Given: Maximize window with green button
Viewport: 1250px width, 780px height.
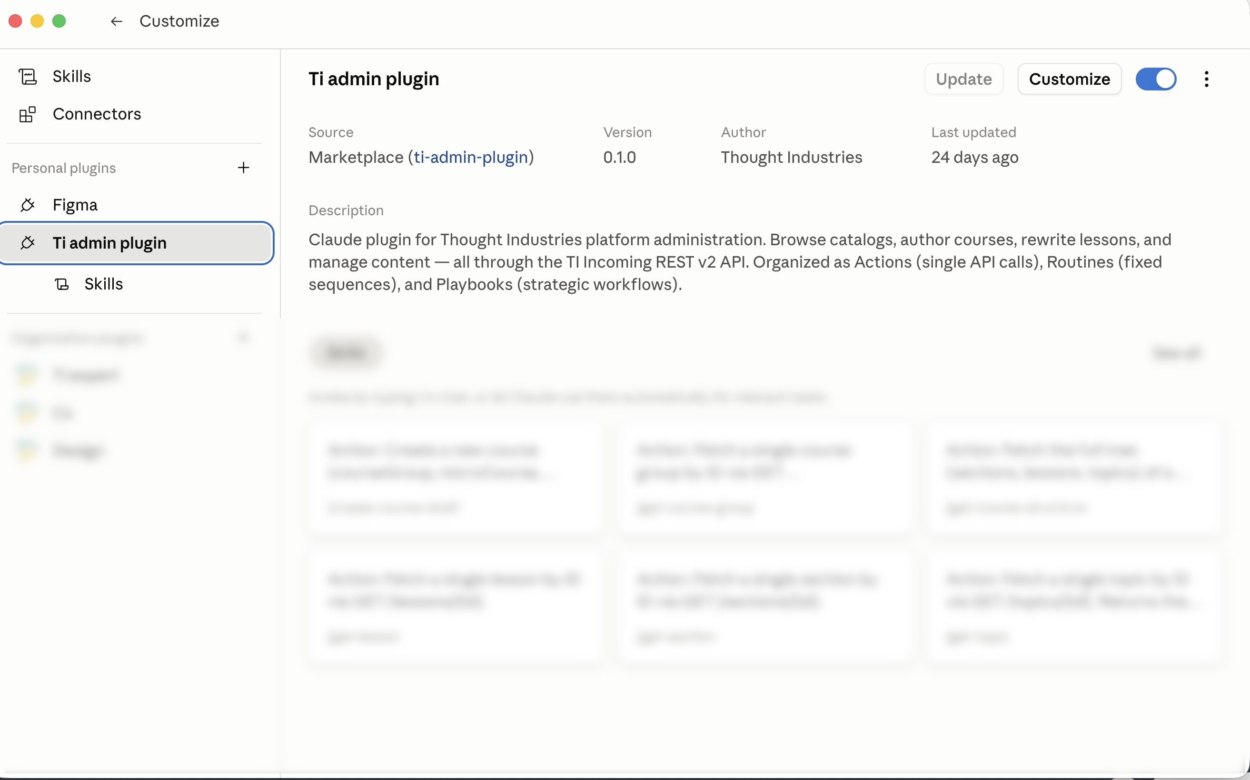Looking at the screenshot, I should tap(60, 21).
